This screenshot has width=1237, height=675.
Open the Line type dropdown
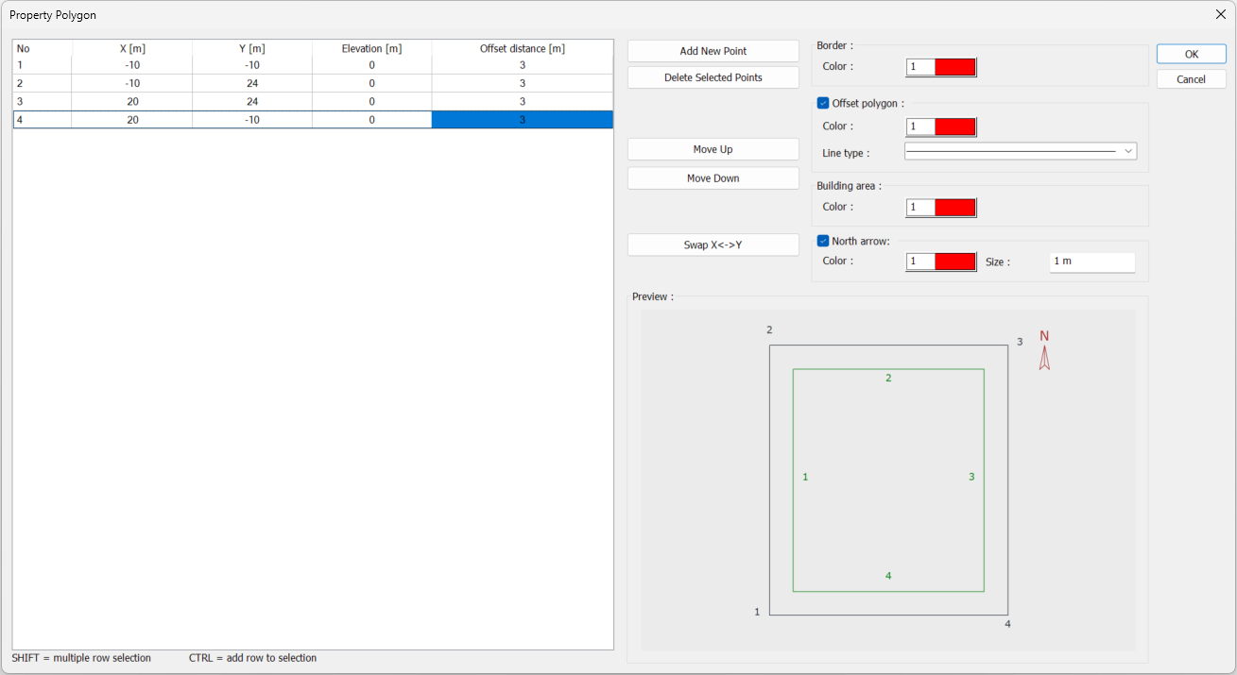(x=1020, y=151)
